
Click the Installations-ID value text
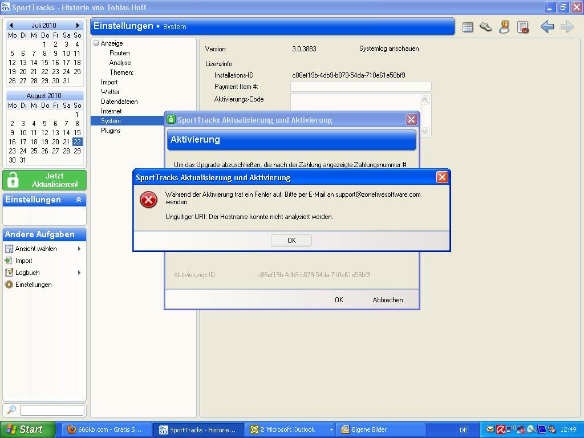[348, 75]
